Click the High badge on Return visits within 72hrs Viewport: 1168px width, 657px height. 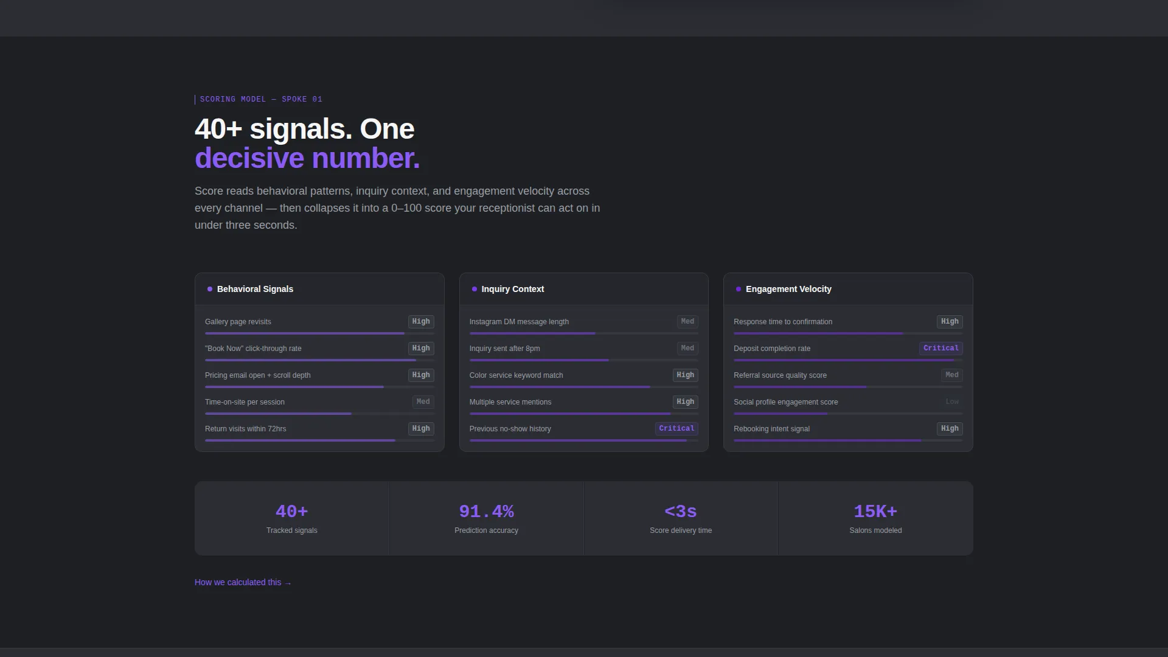pyautogui.click(x=421, y=428)
